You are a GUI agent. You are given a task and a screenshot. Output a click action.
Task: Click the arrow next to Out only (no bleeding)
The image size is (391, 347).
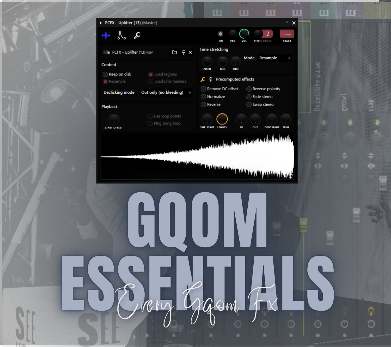click(190, 92)
